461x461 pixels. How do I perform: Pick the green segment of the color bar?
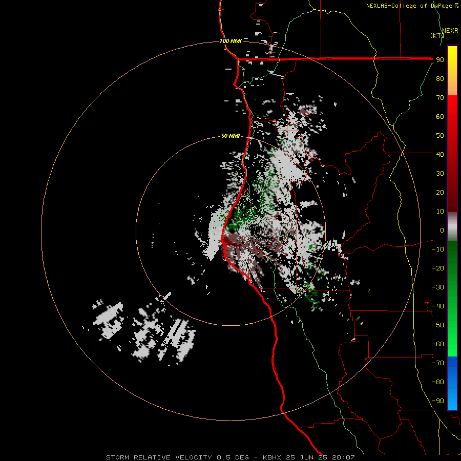(x=452, y=299)
